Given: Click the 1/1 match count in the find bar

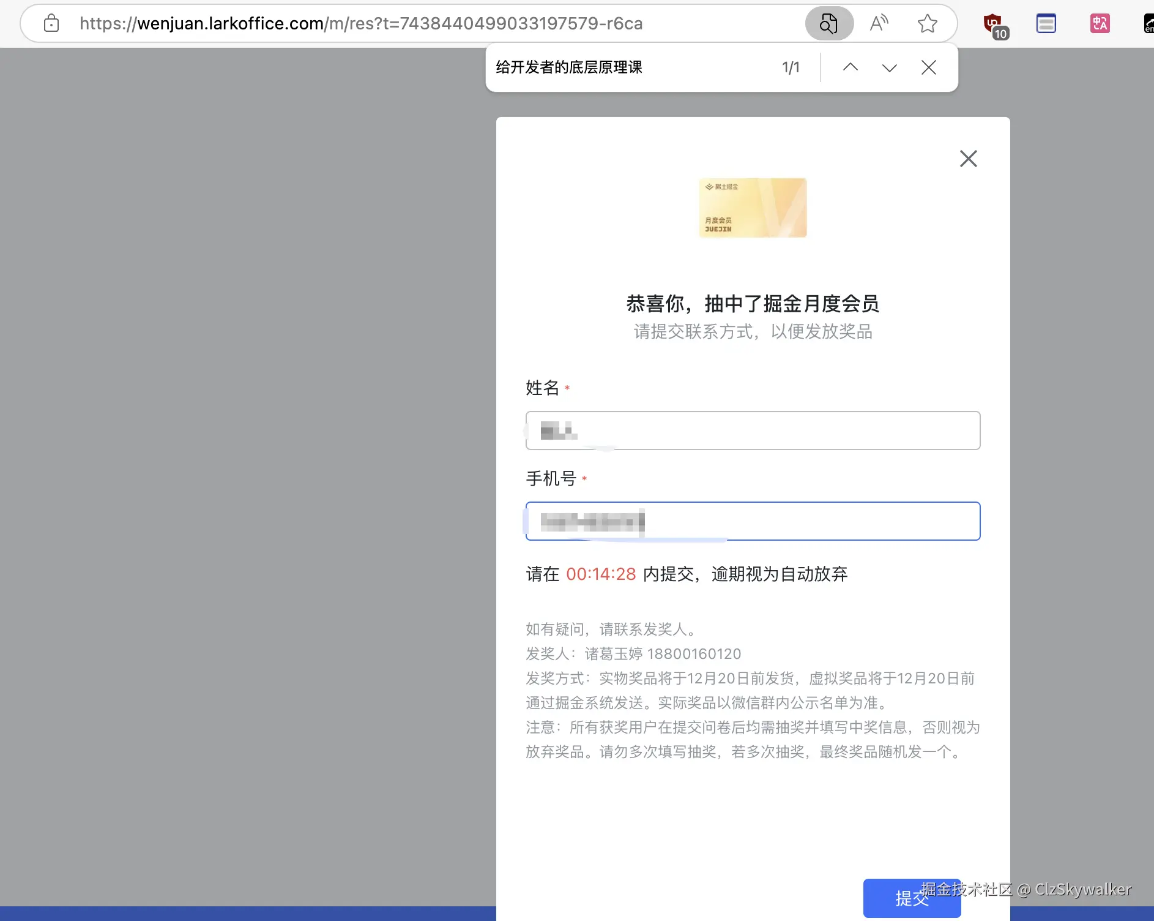Looking at the screenshot, I should pyautogui.click(x=791, y=67).
